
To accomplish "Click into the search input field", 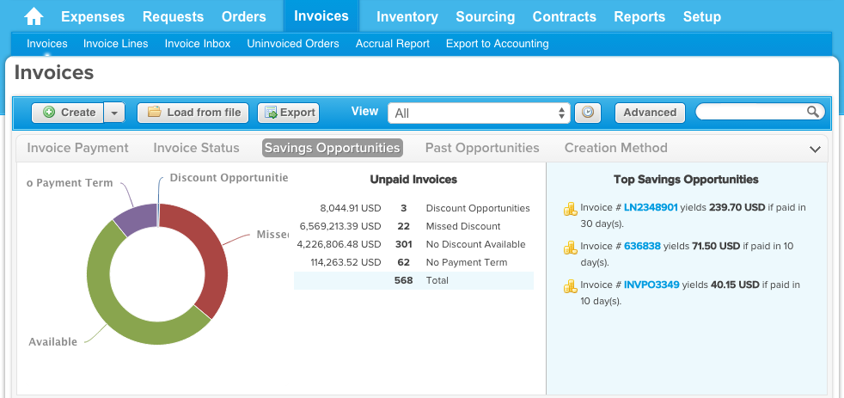I will coord(753,112).
